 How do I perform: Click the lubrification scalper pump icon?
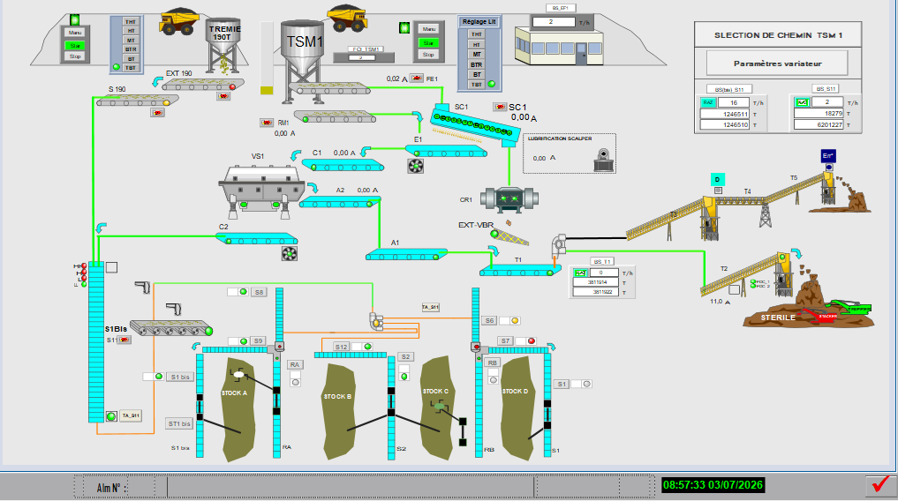point(604,161)
